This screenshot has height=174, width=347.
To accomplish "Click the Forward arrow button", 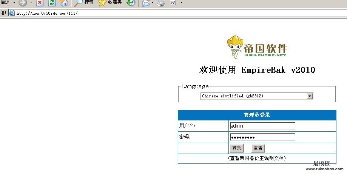I will [23, 3].
